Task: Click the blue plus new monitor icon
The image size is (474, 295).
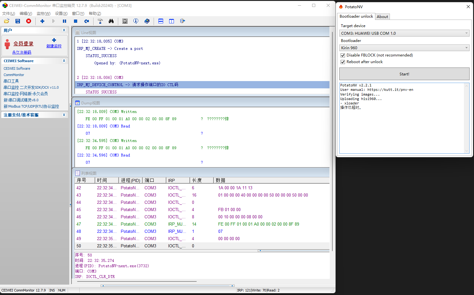Action: click(x=42, y=21)
